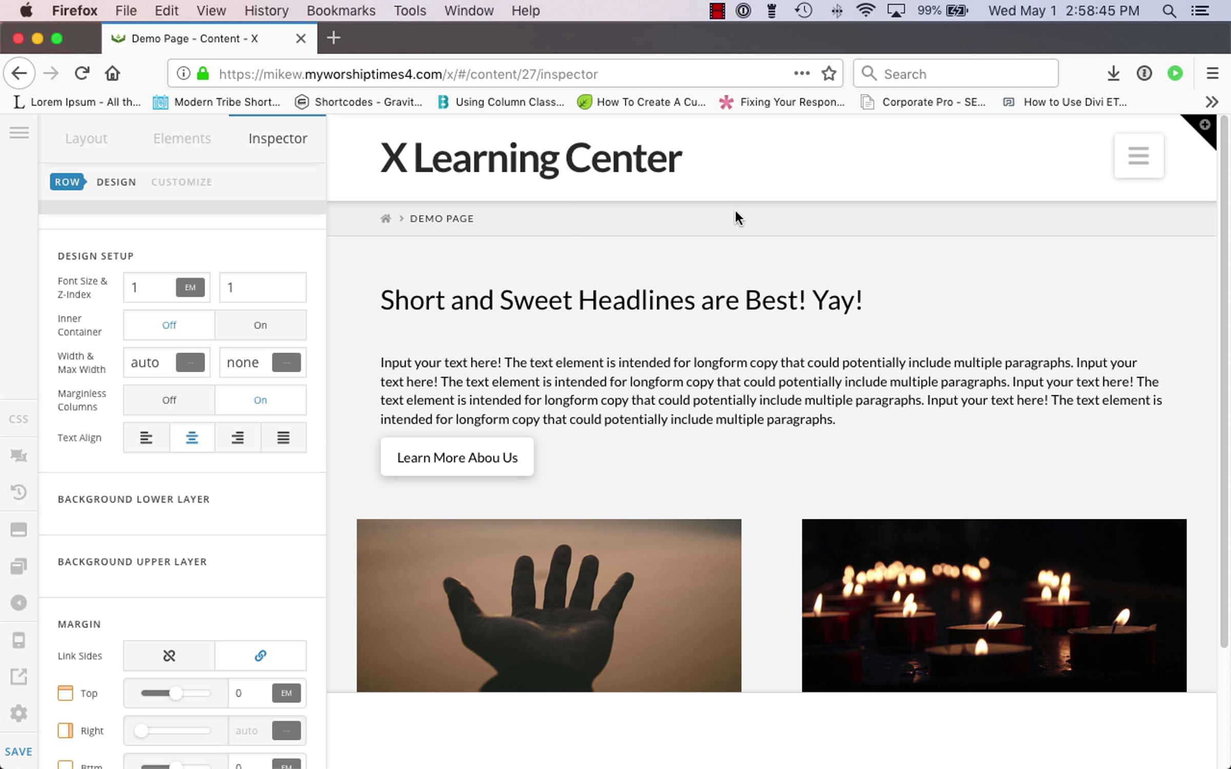Click the Top margin slider handle
1231x769 pixels.
tap(176, 693)
